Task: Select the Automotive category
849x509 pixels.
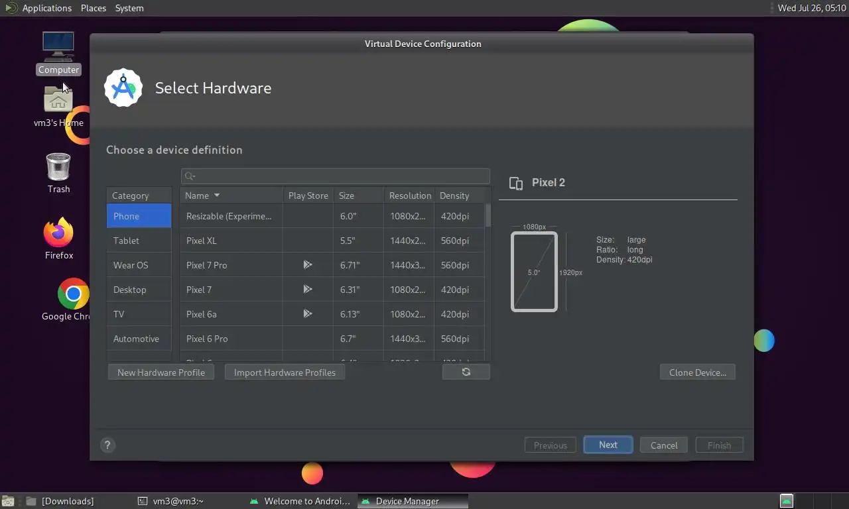Action: [x=139, y=339]
